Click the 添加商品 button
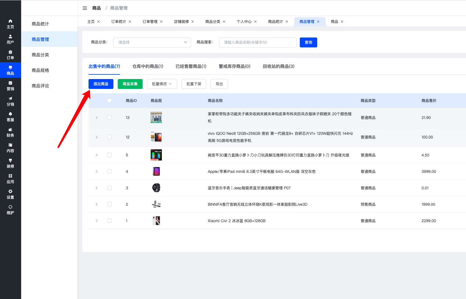The width and height of the screenshot is (466, 299). tap(101, 84)
